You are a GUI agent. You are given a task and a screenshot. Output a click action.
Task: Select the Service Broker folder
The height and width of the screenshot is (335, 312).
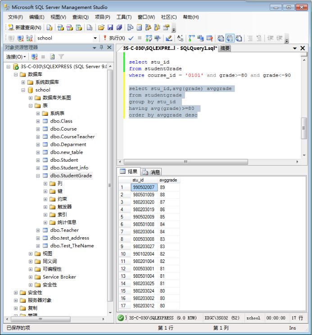point(59,277)
